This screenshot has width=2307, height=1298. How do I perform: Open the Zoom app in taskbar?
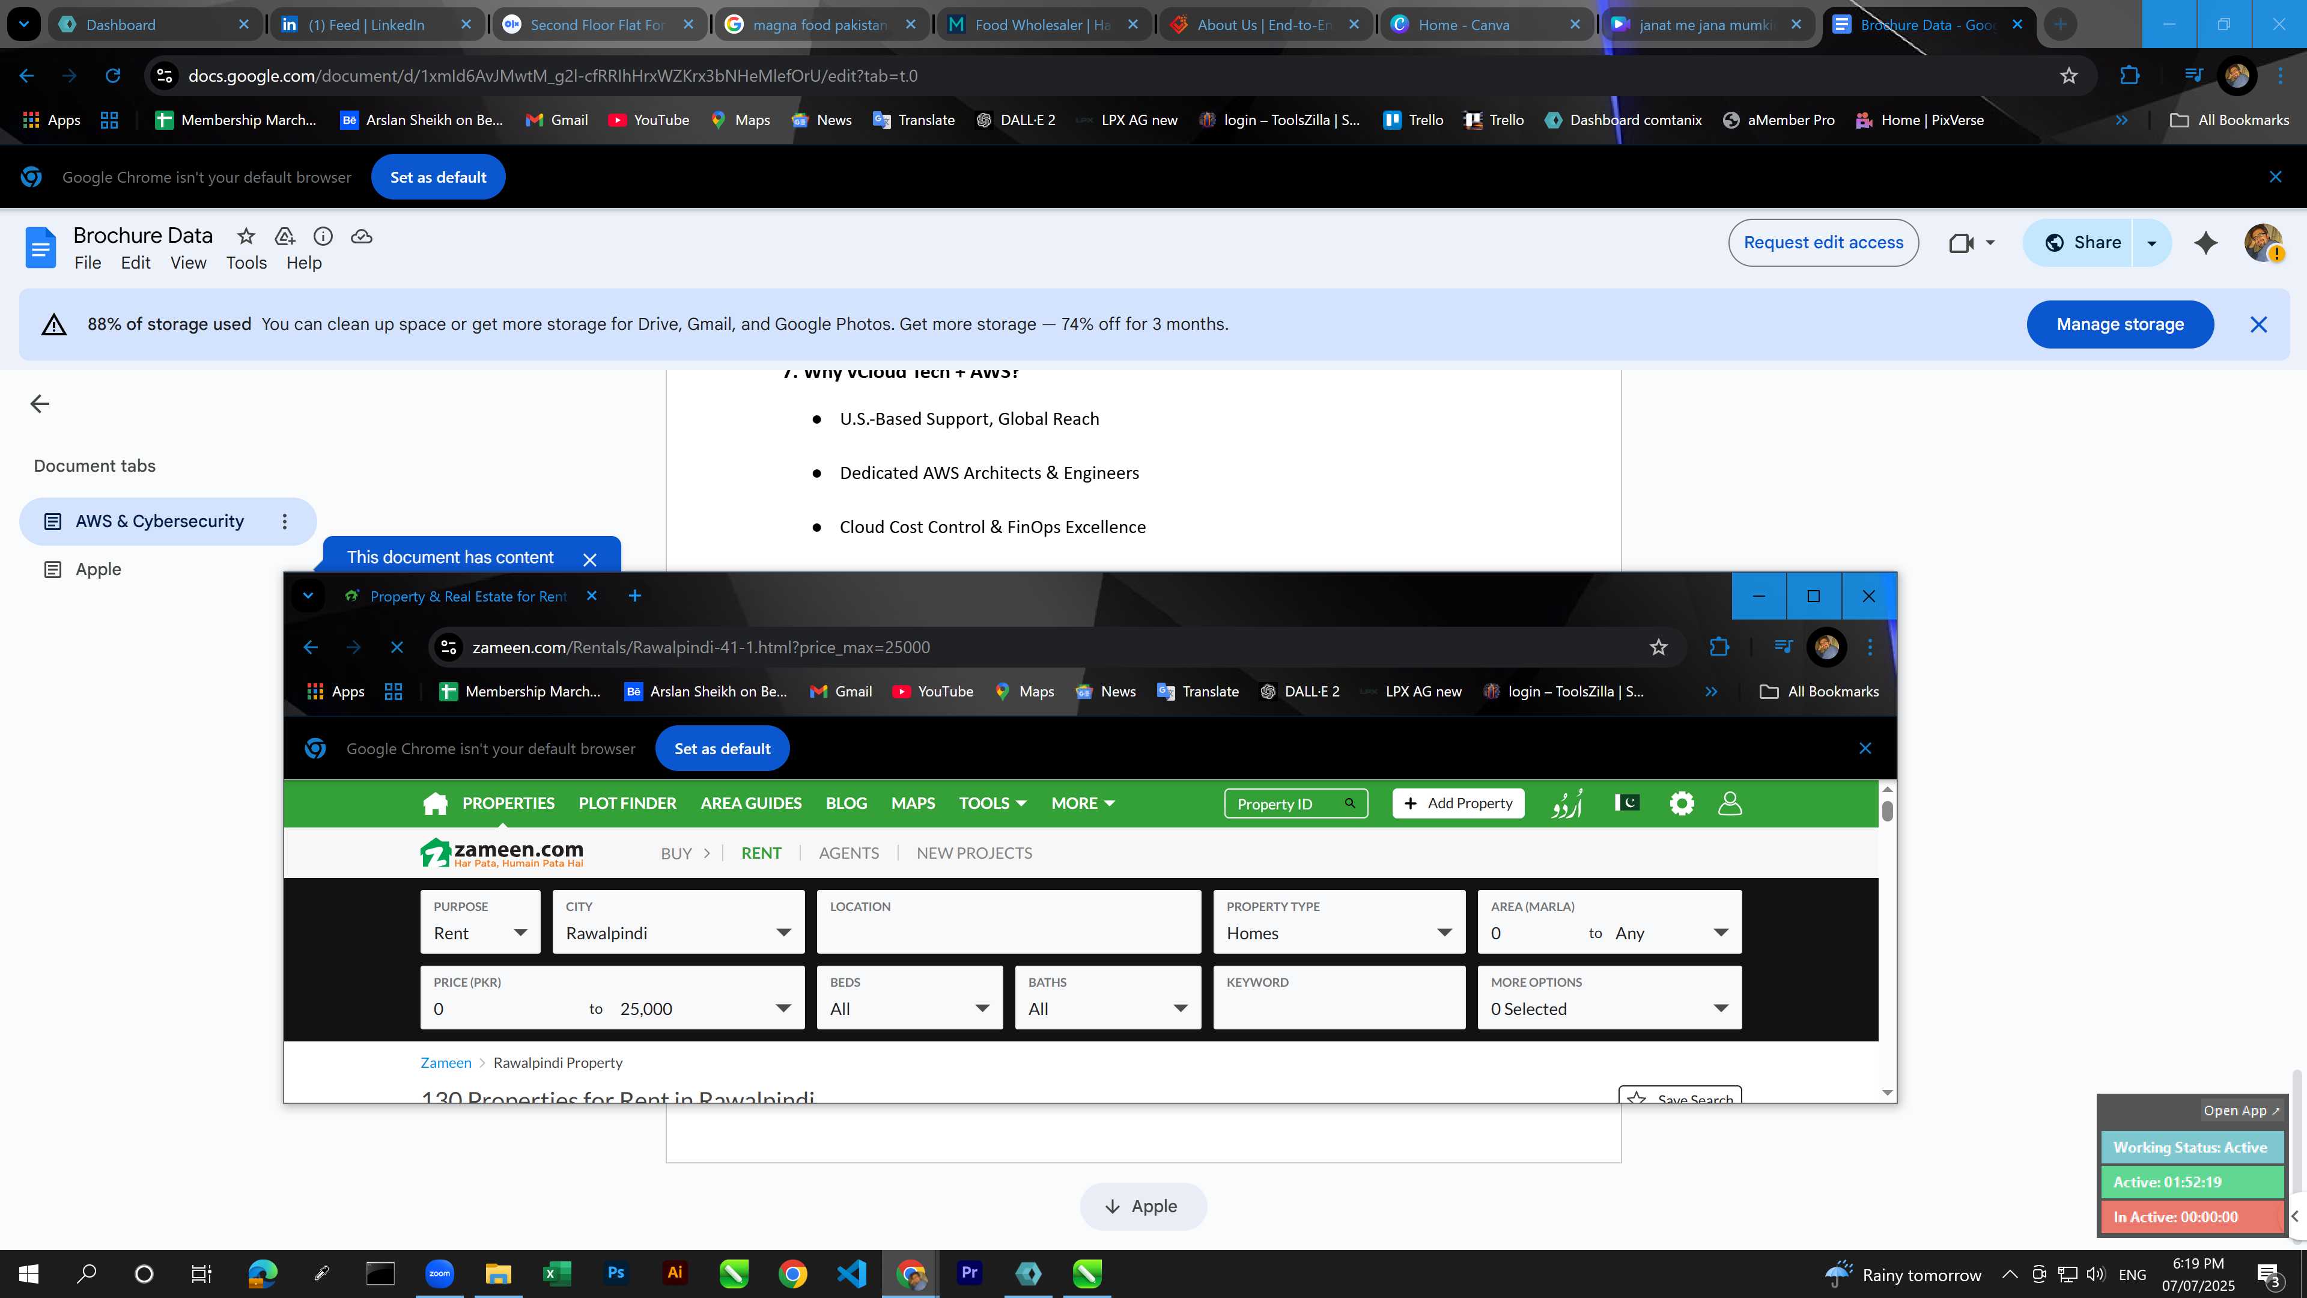pyautogui.click(x=439, y=1273)
